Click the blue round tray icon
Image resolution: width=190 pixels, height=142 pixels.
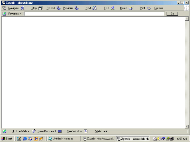(x=163, y=139)
